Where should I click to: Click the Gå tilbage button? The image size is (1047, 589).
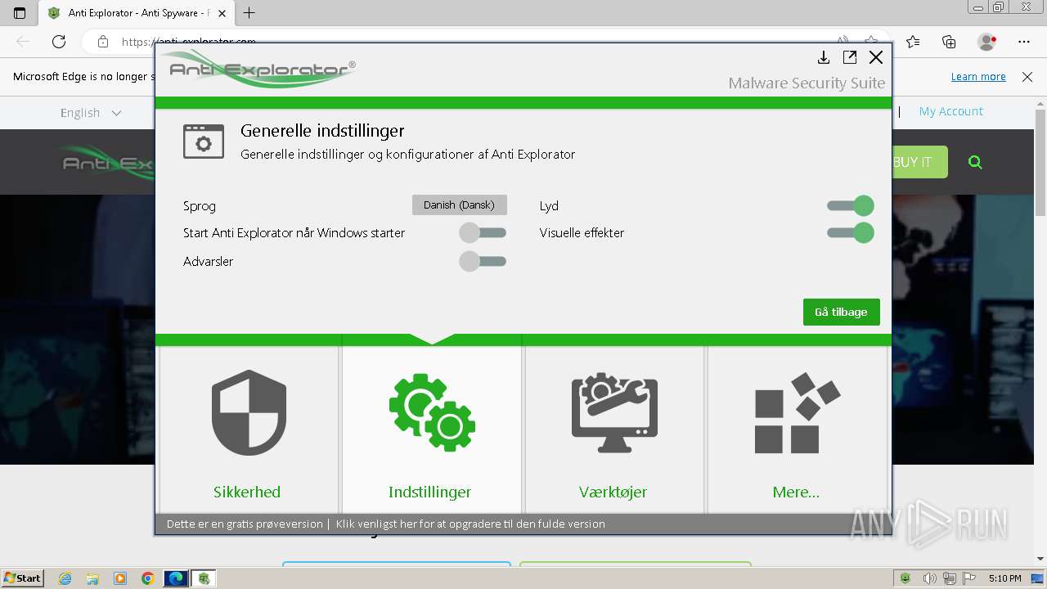[841, 312]
